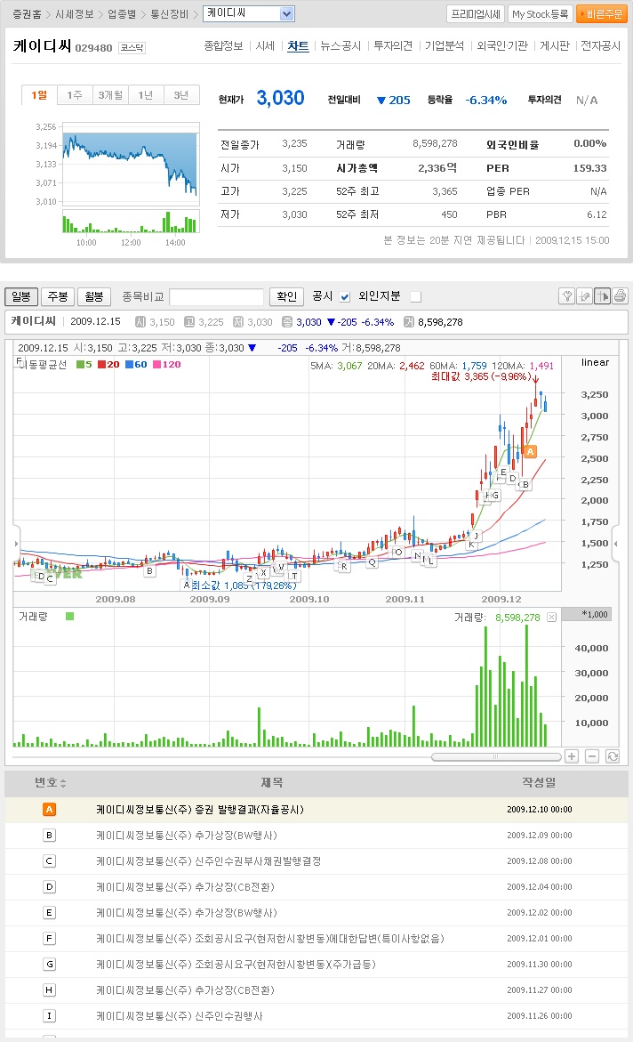
Task: Open 신주인수권부사채권발행결정 disclosure
Action: click(x=209, y=861)
